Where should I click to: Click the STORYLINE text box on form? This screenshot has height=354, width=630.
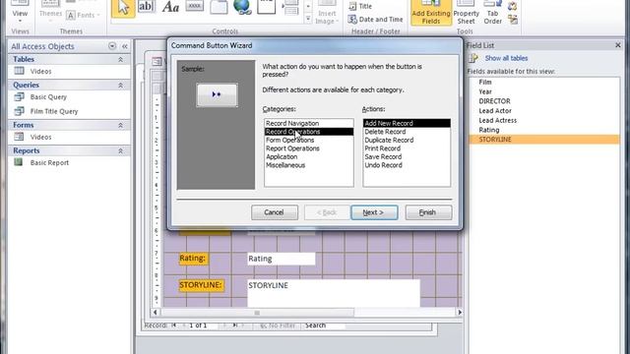tap(334, 293)
